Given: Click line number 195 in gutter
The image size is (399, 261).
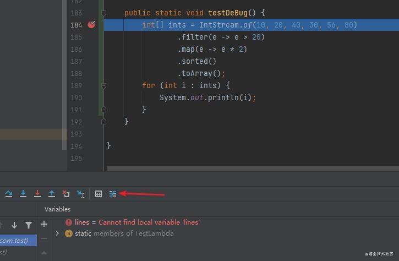Looking at the screenshot, I should (76, 159).
